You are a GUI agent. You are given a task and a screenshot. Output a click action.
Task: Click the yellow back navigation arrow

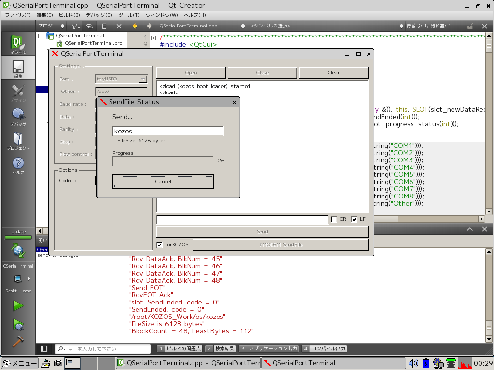pos(135,26)
